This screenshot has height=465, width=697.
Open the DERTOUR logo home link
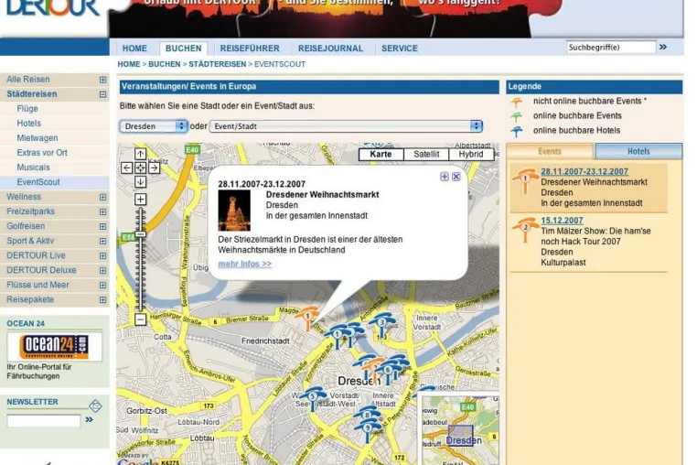point(53,8)
